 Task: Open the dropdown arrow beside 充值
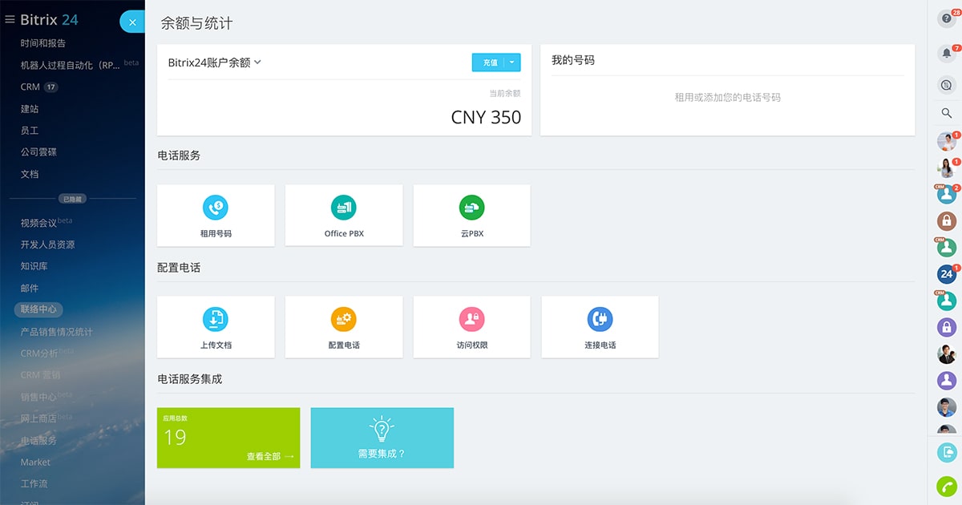tap(513, 63)
